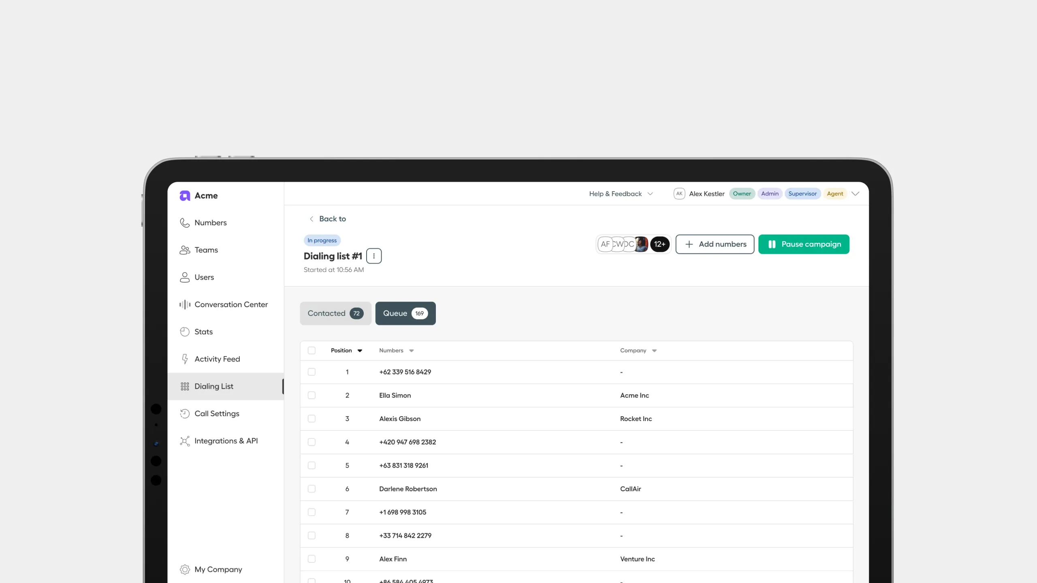The image size is (1037, 583).
Task: Click the Acme logo icon
Action: (x=185, y=196)
